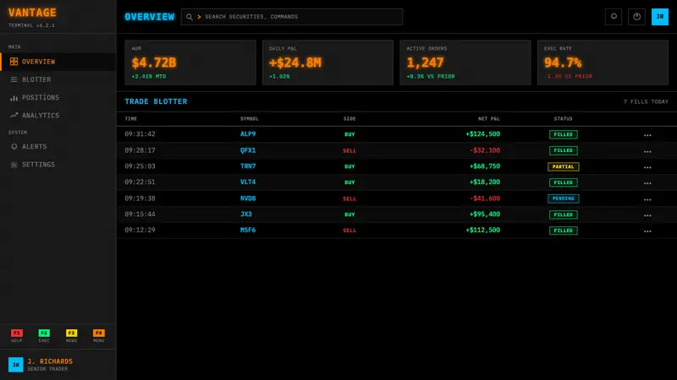Open more options for JX3 row
Screen dimensions: 677x380
tap(647, 215)
